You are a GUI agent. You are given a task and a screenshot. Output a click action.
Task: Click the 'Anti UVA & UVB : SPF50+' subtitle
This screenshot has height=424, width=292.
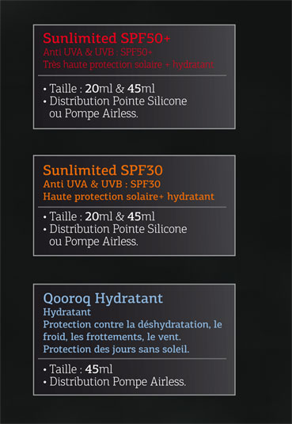97,52
